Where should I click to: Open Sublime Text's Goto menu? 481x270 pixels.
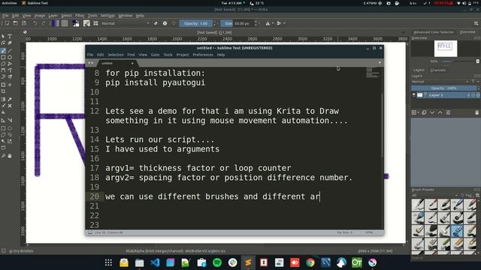coord(156,55)
